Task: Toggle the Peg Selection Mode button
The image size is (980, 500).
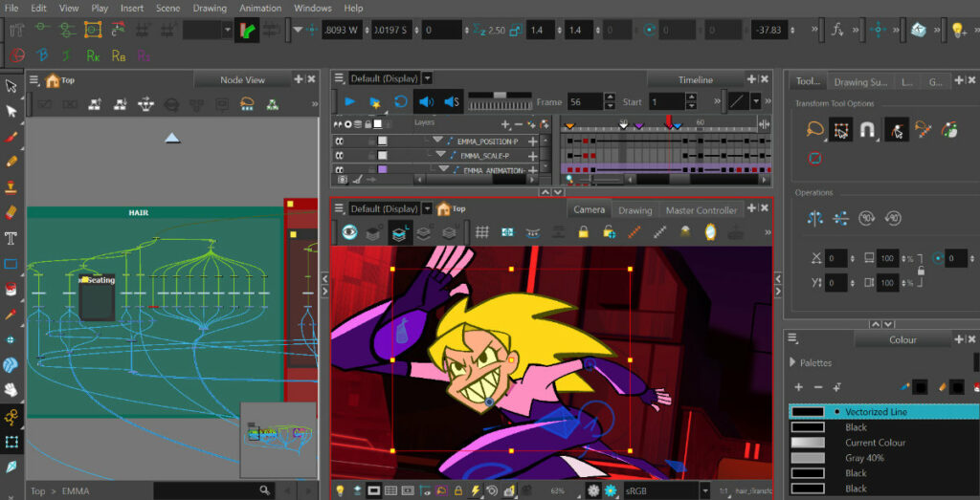Action: pos(896,129)
